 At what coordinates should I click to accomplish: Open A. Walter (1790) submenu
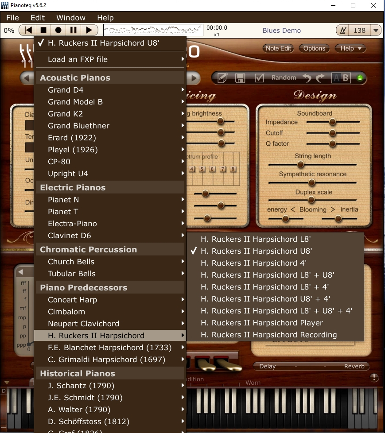click(x=110, y=410)
